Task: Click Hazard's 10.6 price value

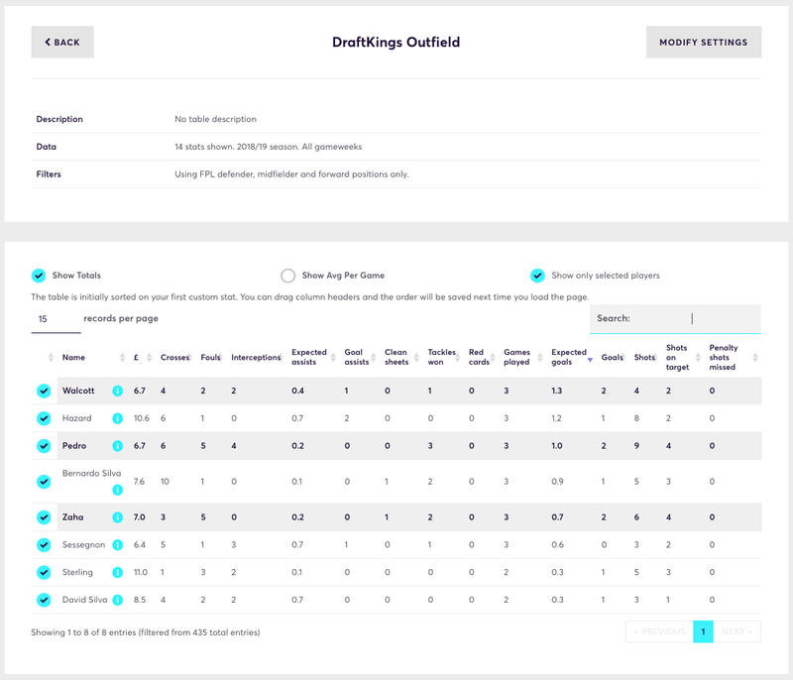Action: pyautogui.click(x=142, y=418)
